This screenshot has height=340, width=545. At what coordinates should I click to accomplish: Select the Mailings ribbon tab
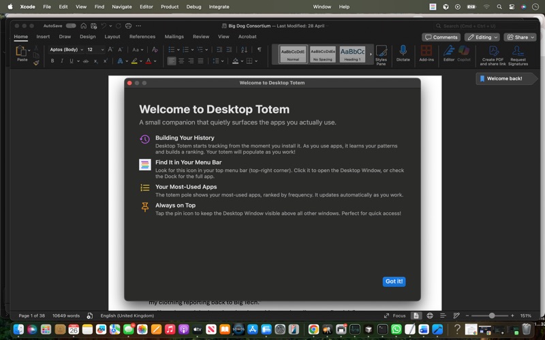174,37
